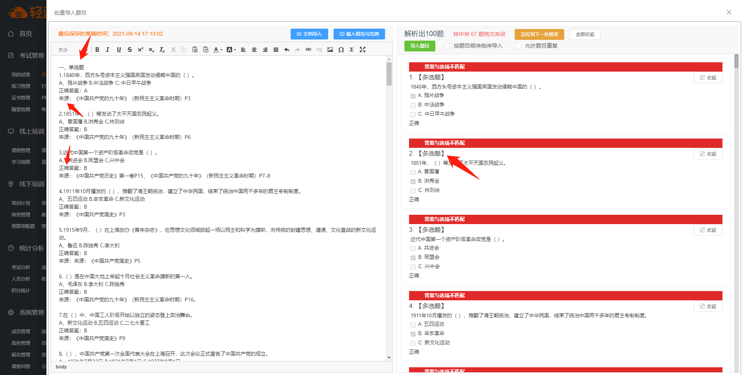This screenshot has width=743, height=375.
Task: Insert a special character (omega icon)
Action: pyautogui.click(x=341, y=50)
